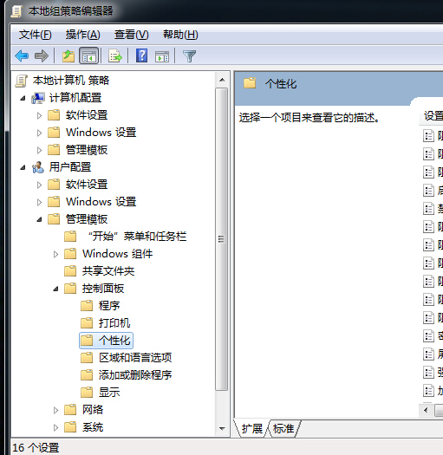Collapse the 用户配置 node
This screenshot has width=443, height=455.
click(x=23, y=168)
